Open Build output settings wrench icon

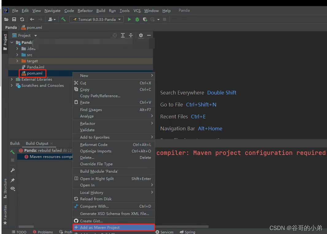click(12, 170)
